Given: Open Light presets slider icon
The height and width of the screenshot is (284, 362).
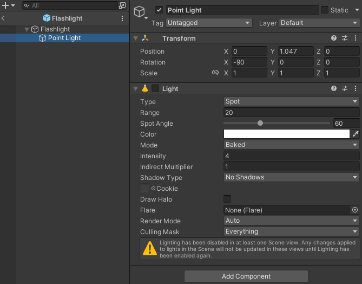Looking at the screenshot, I should pyautogui.click(x=345, y=88).
